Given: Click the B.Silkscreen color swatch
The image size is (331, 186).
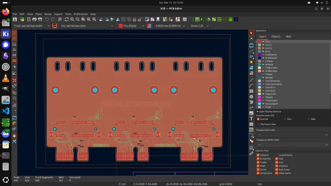Looking at the screenshot, I should coord(259,71).
